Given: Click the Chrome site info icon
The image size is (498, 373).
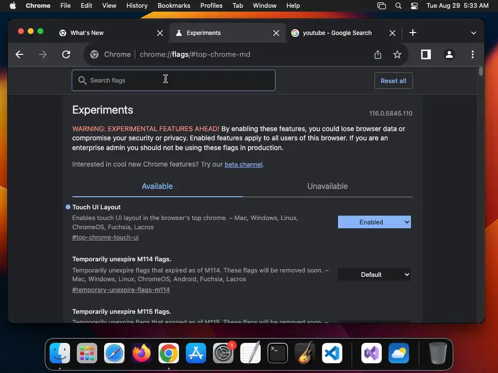Looking at the screenshot, I should (94, 54).
